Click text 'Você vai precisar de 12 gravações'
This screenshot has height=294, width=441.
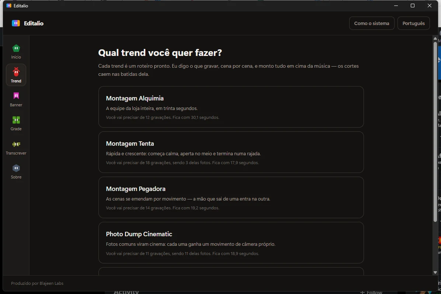pos(138,117)
